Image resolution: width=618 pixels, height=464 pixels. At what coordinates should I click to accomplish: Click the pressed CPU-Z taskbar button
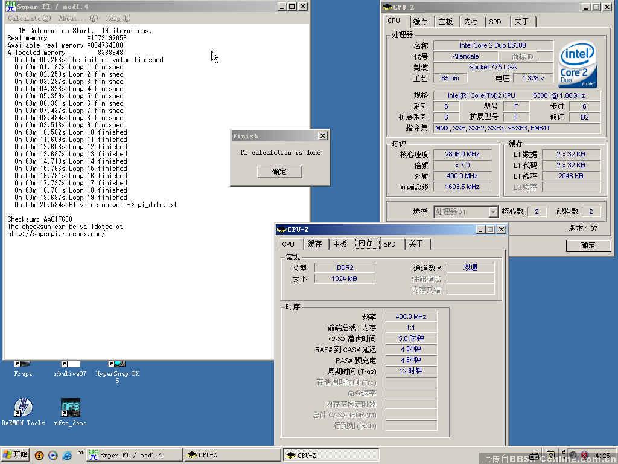coord(331,455)
